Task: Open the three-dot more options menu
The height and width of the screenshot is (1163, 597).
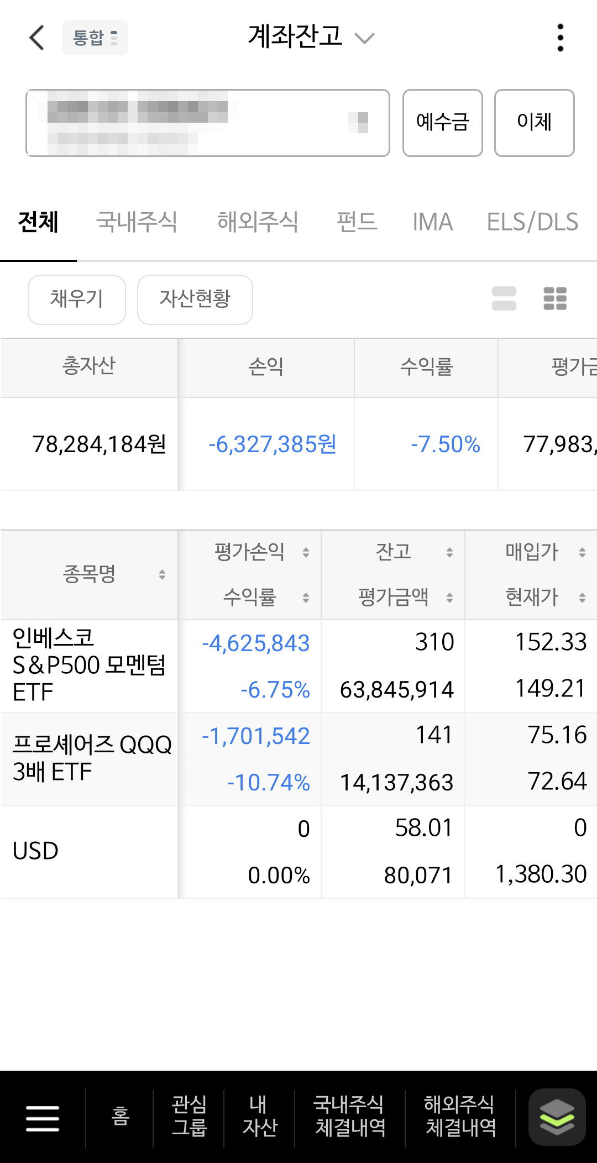Action: tap(561, 38)
